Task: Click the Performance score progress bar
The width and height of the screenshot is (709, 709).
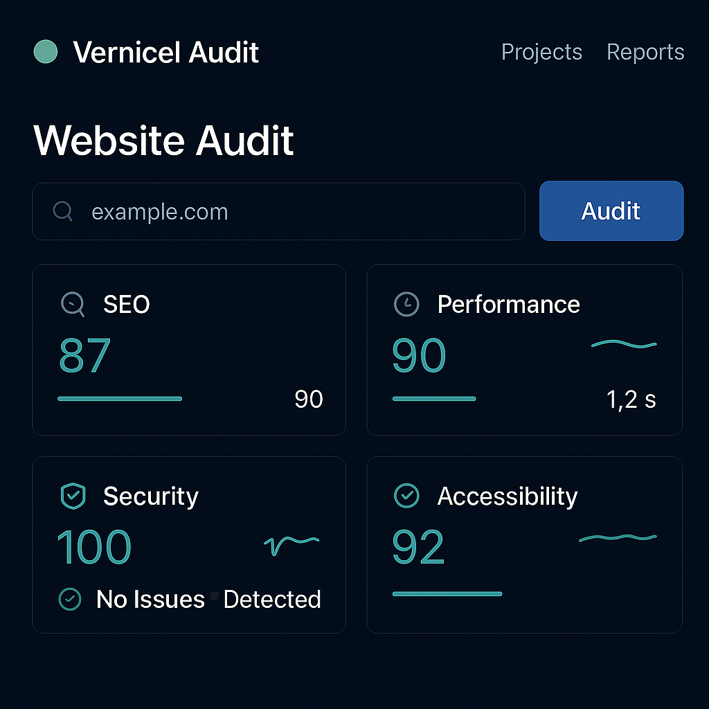Action: pos(434,399)
